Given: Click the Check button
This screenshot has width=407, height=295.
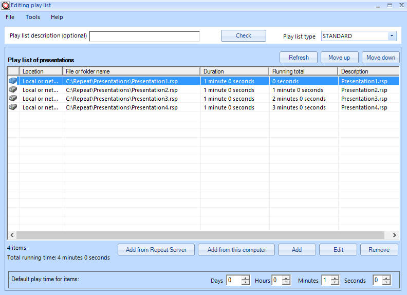Looking at the screenshot, I should 244,35.
